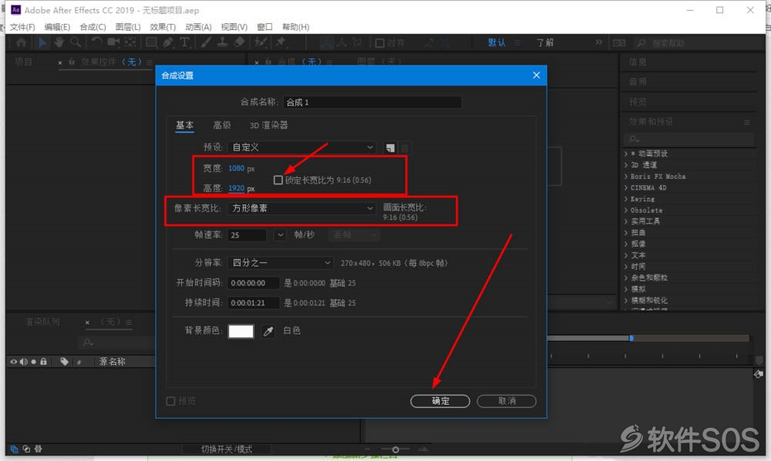Viewport: 771px width, 461px height.
Task: Click the 持续时间 field 0:00:01:21
Action: [253, 303]
